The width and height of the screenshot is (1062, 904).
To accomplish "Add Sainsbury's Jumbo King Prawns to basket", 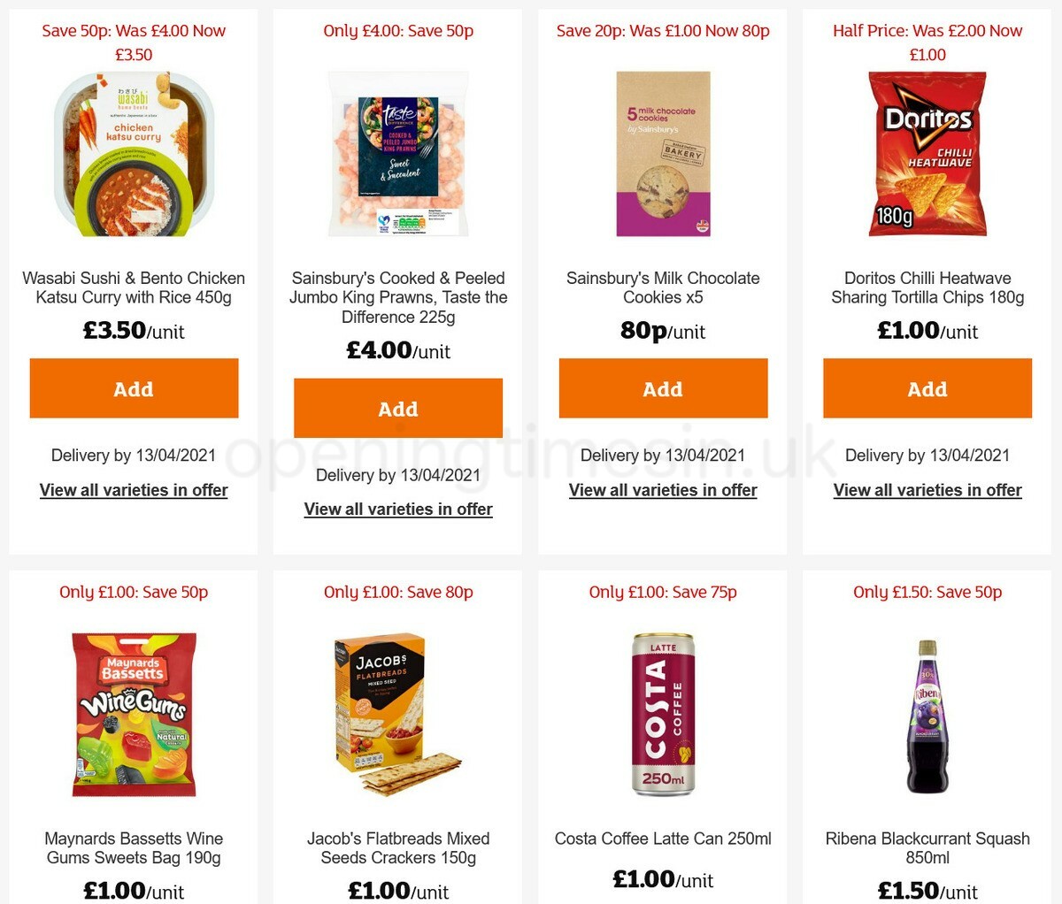I will (398, 408).
